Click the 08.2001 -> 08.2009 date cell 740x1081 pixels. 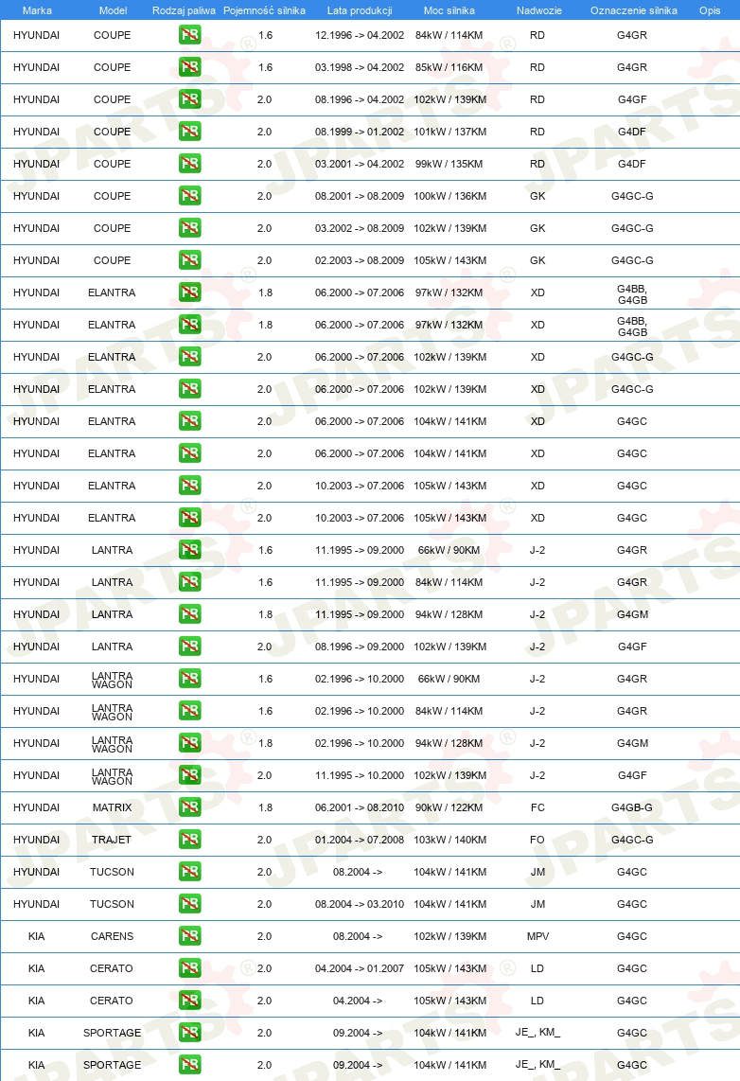click(360, 197)
